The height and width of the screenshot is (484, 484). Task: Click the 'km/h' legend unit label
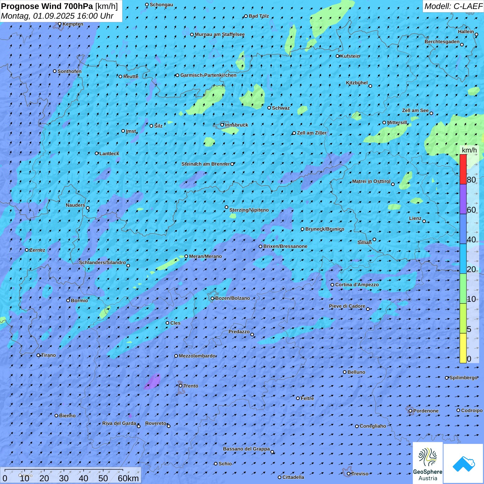[x=469, y=150]
